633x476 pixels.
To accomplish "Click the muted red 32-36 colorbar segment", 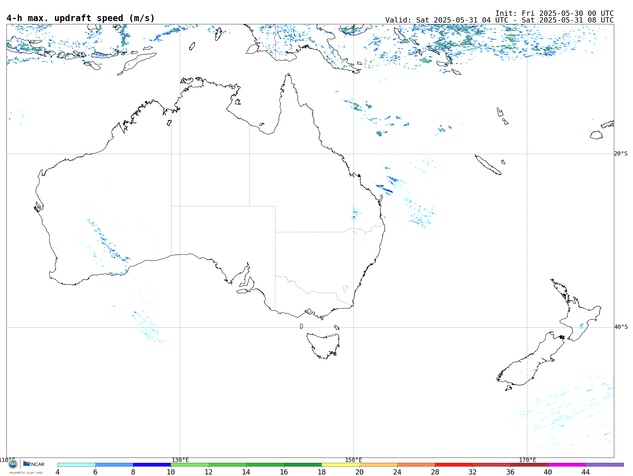I will pyautogui.click(x=491, y=465).
